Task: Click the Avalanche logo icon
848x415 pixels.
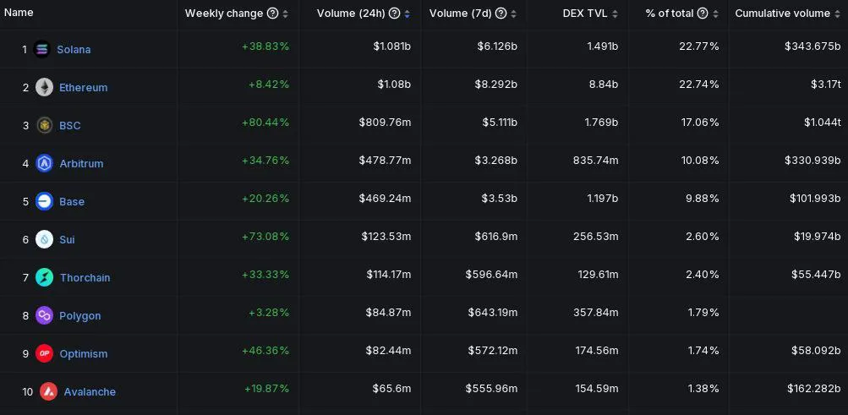Action: (x=49, y=392)
